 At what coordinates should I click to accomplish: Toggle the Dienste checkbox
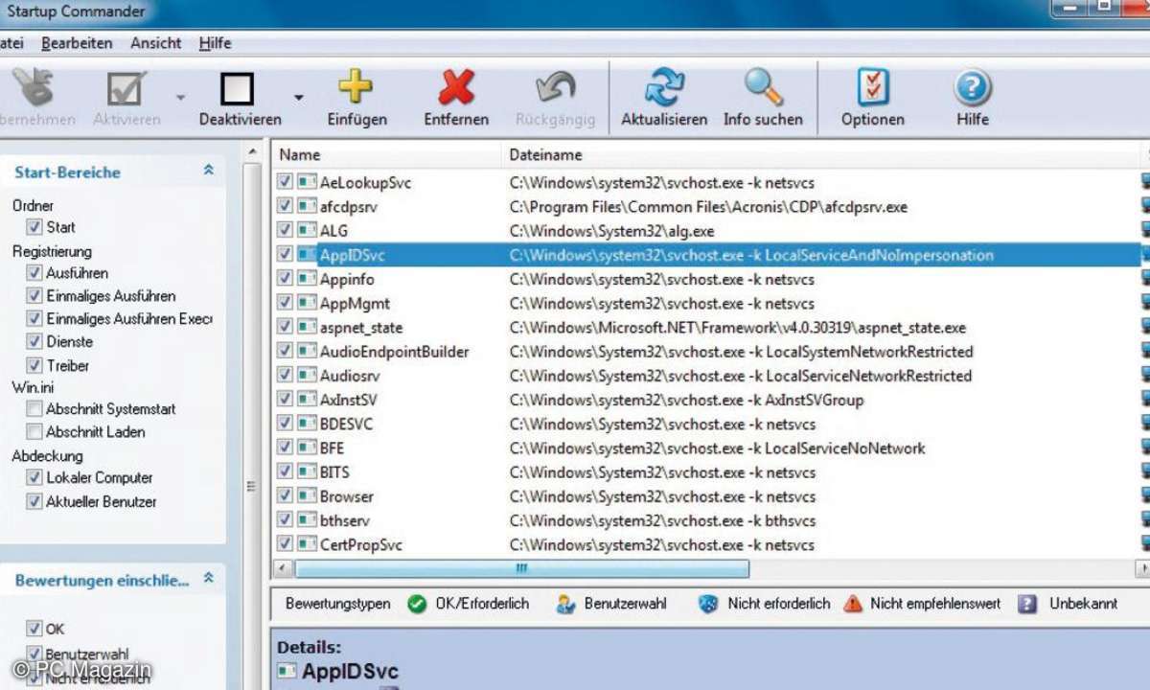point(35,341)
